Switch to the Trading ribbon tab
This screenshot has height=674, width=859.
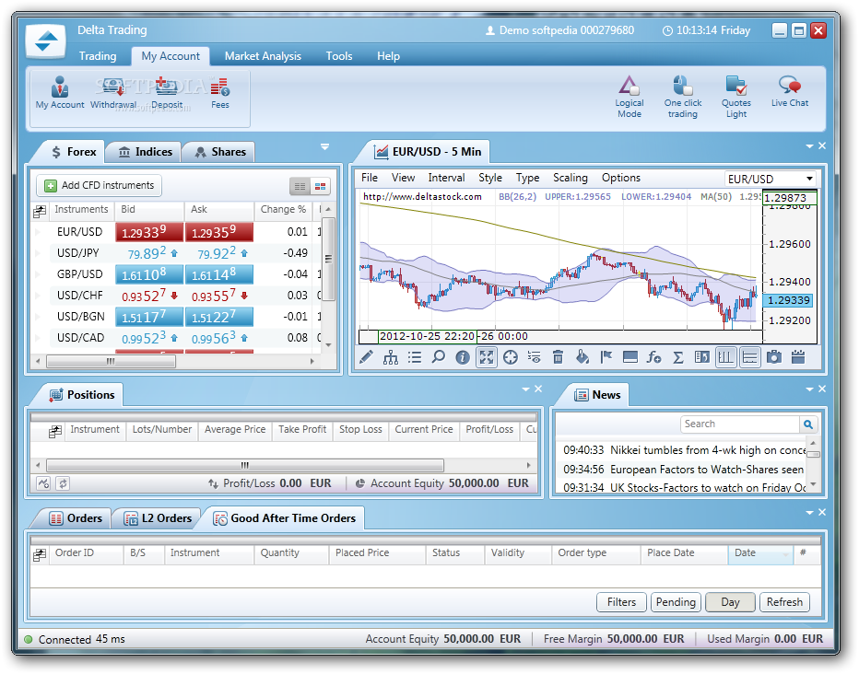pyautogui.click(x=98, y=56)
